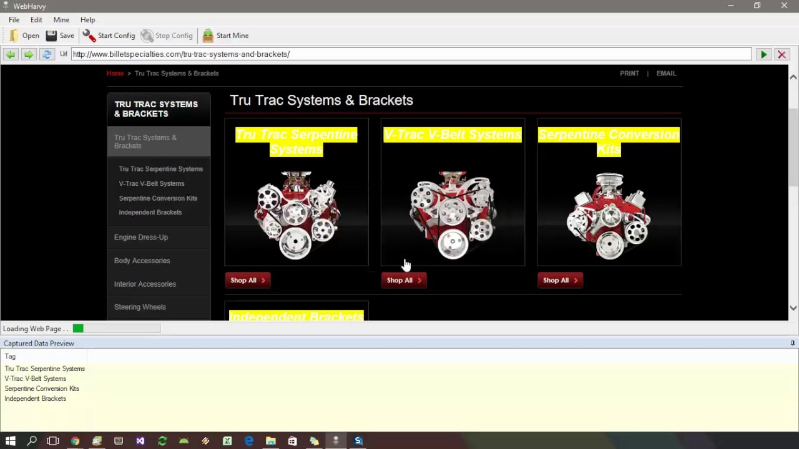The width and height of the screenshot is (799, 449).
Task: Click Shop All under Tru Trac Serpentine Systems
Action: [x=247, y=281]
